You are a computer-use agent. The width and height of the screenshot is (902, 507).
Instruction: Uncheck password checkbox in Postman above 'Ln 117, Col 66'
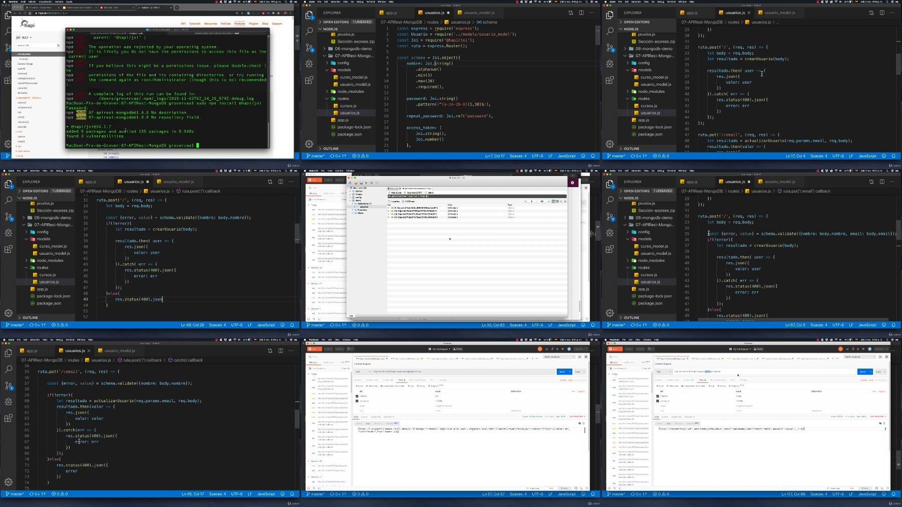point(657,401)
